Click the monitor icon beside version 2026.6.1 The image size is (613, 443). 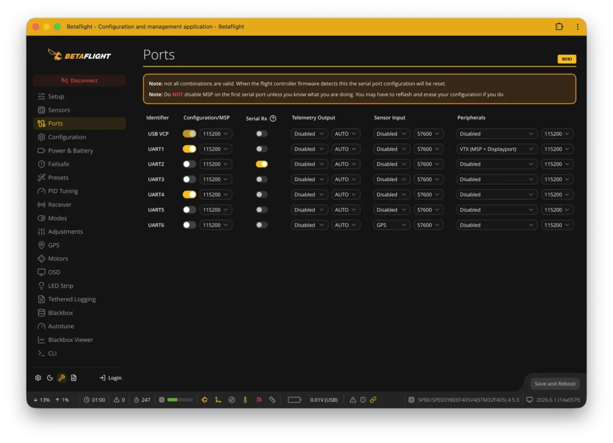(529, 400)
